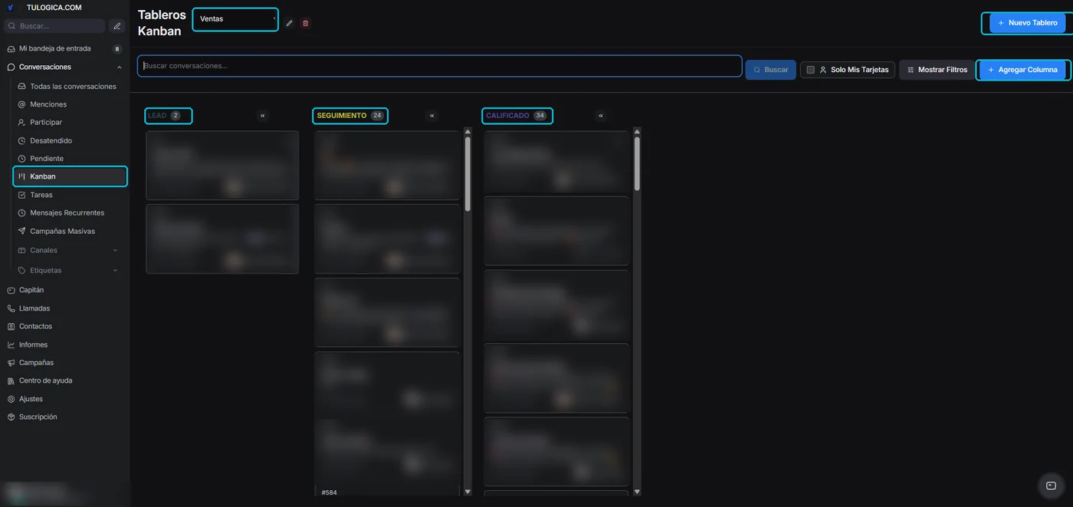Open Capitán in the sidebar
Screen dimensions: 1073x507
click(31, 291)
